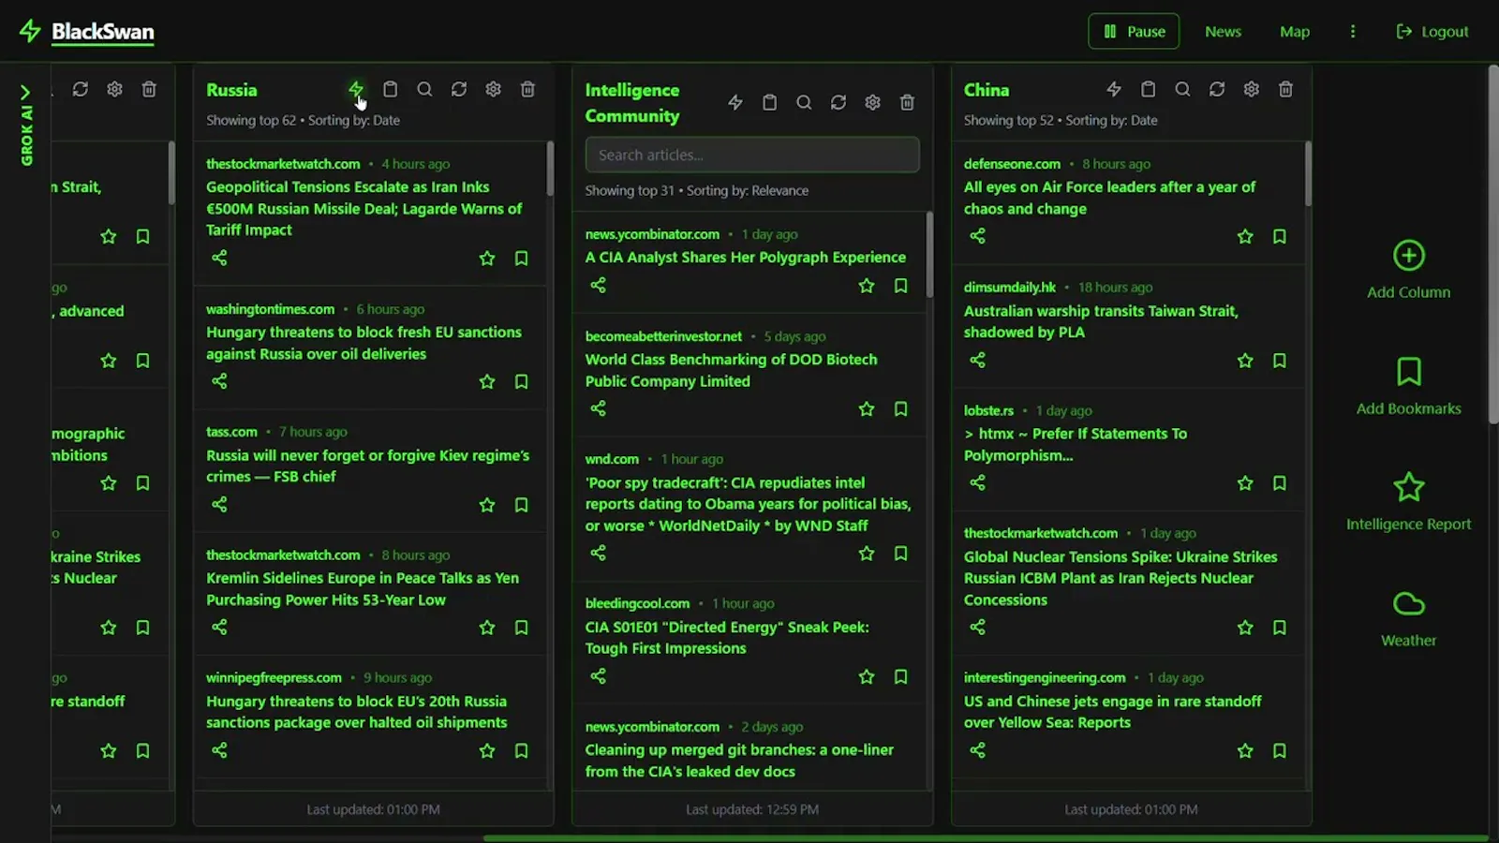Bookmark the World Class Benchmarking DOD Biotech article
Screen dimensions: 1499x843
(x=900, y=409)
